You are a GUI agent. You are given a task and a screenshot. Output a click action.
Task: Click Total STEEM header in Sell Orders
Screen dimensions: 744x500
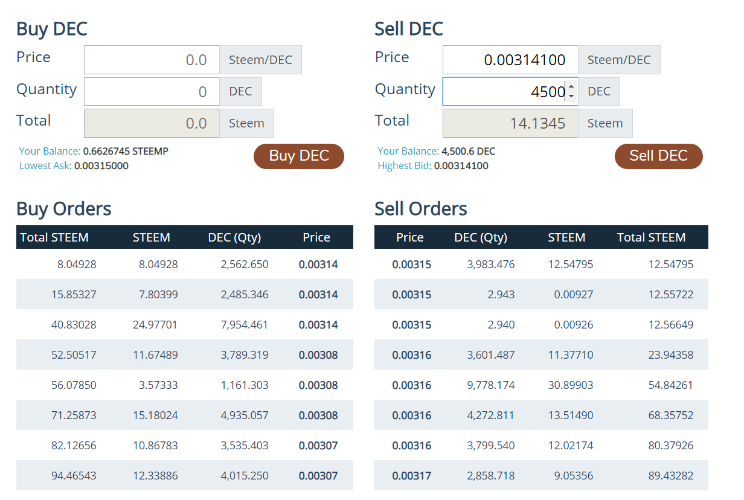651,237
